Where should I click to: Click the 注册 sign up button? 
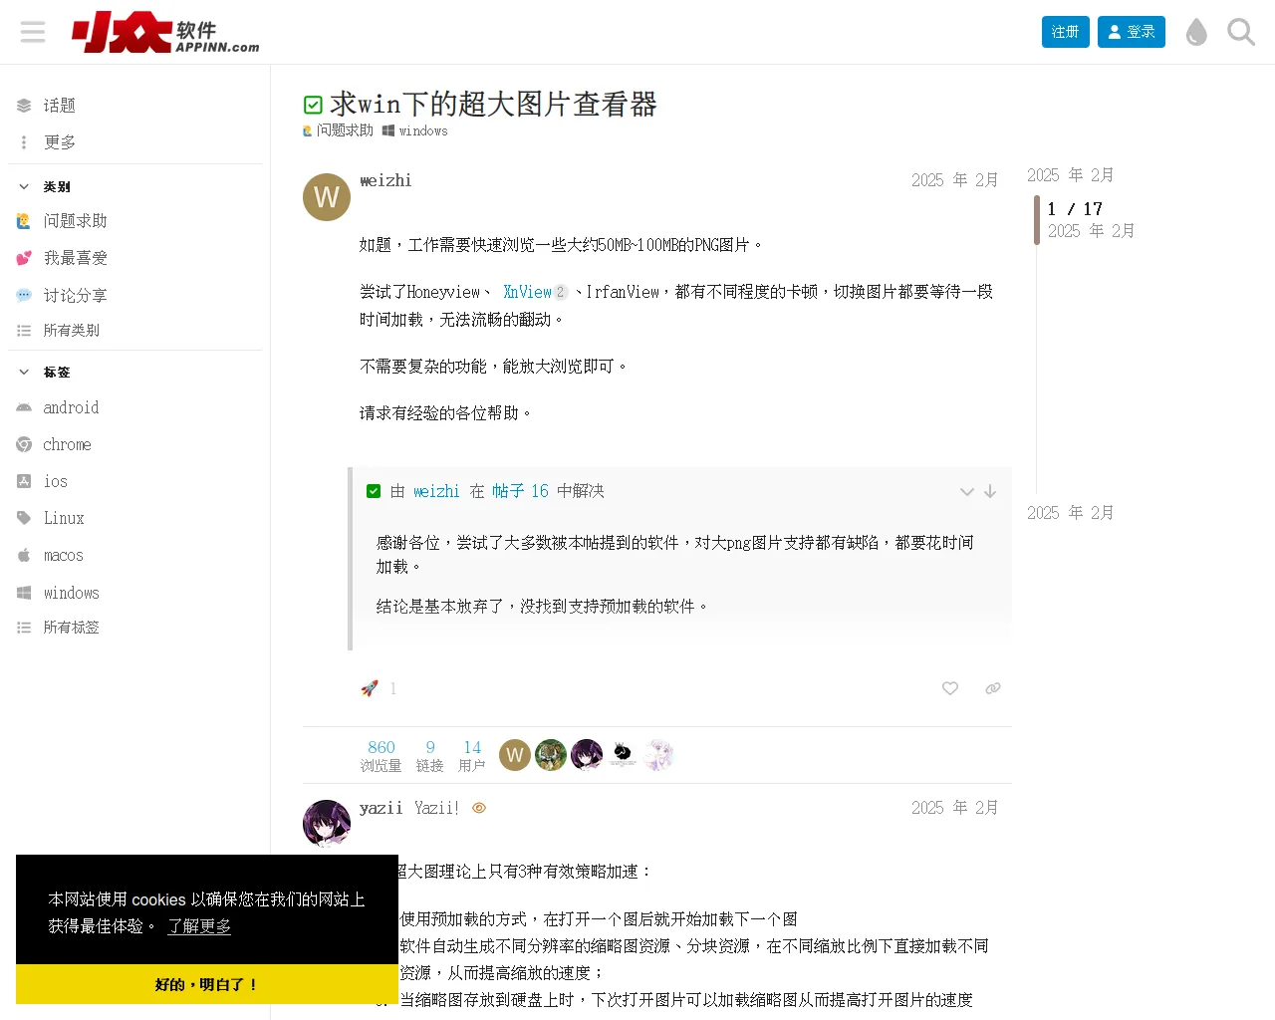pyautogui.click(x=1065, y=32)
